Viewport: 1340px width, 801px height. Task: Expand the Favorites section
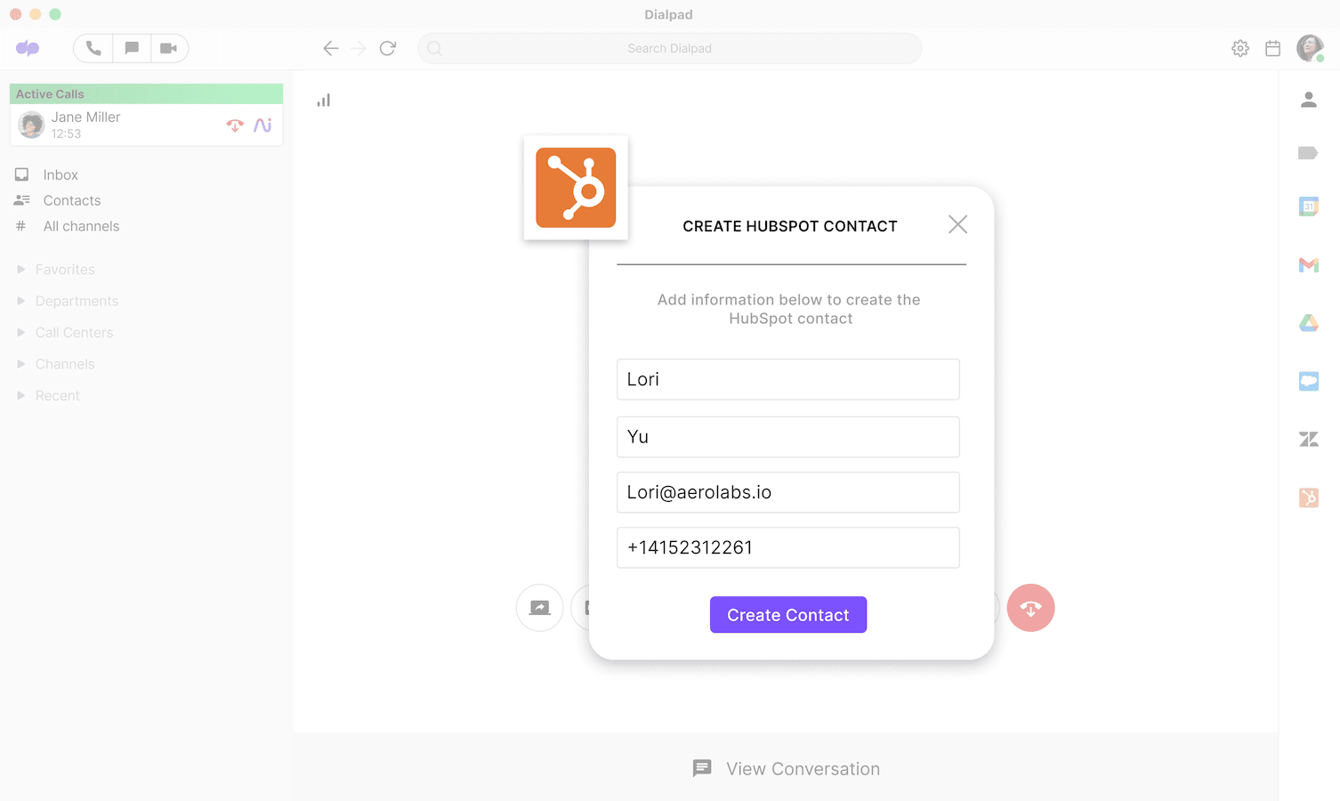pyautogui.click(x=64, y=269)
